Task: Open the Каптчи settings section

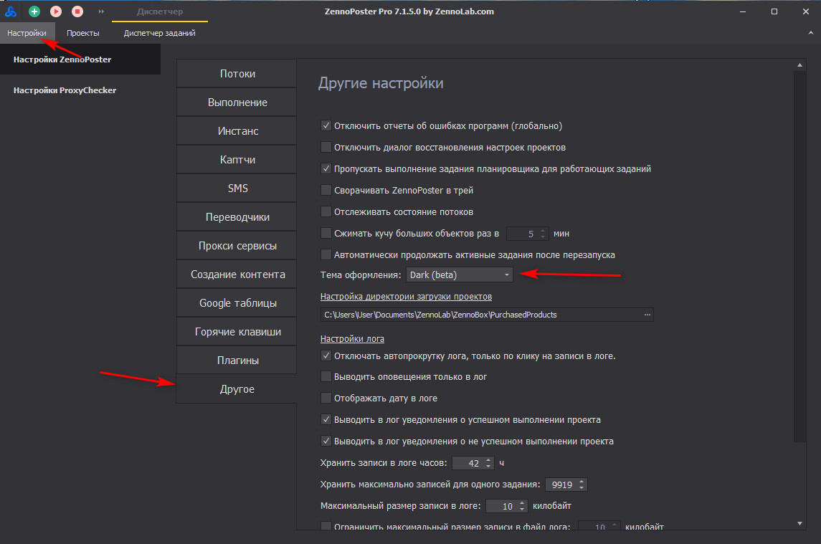Action: [x=237, y=160]
